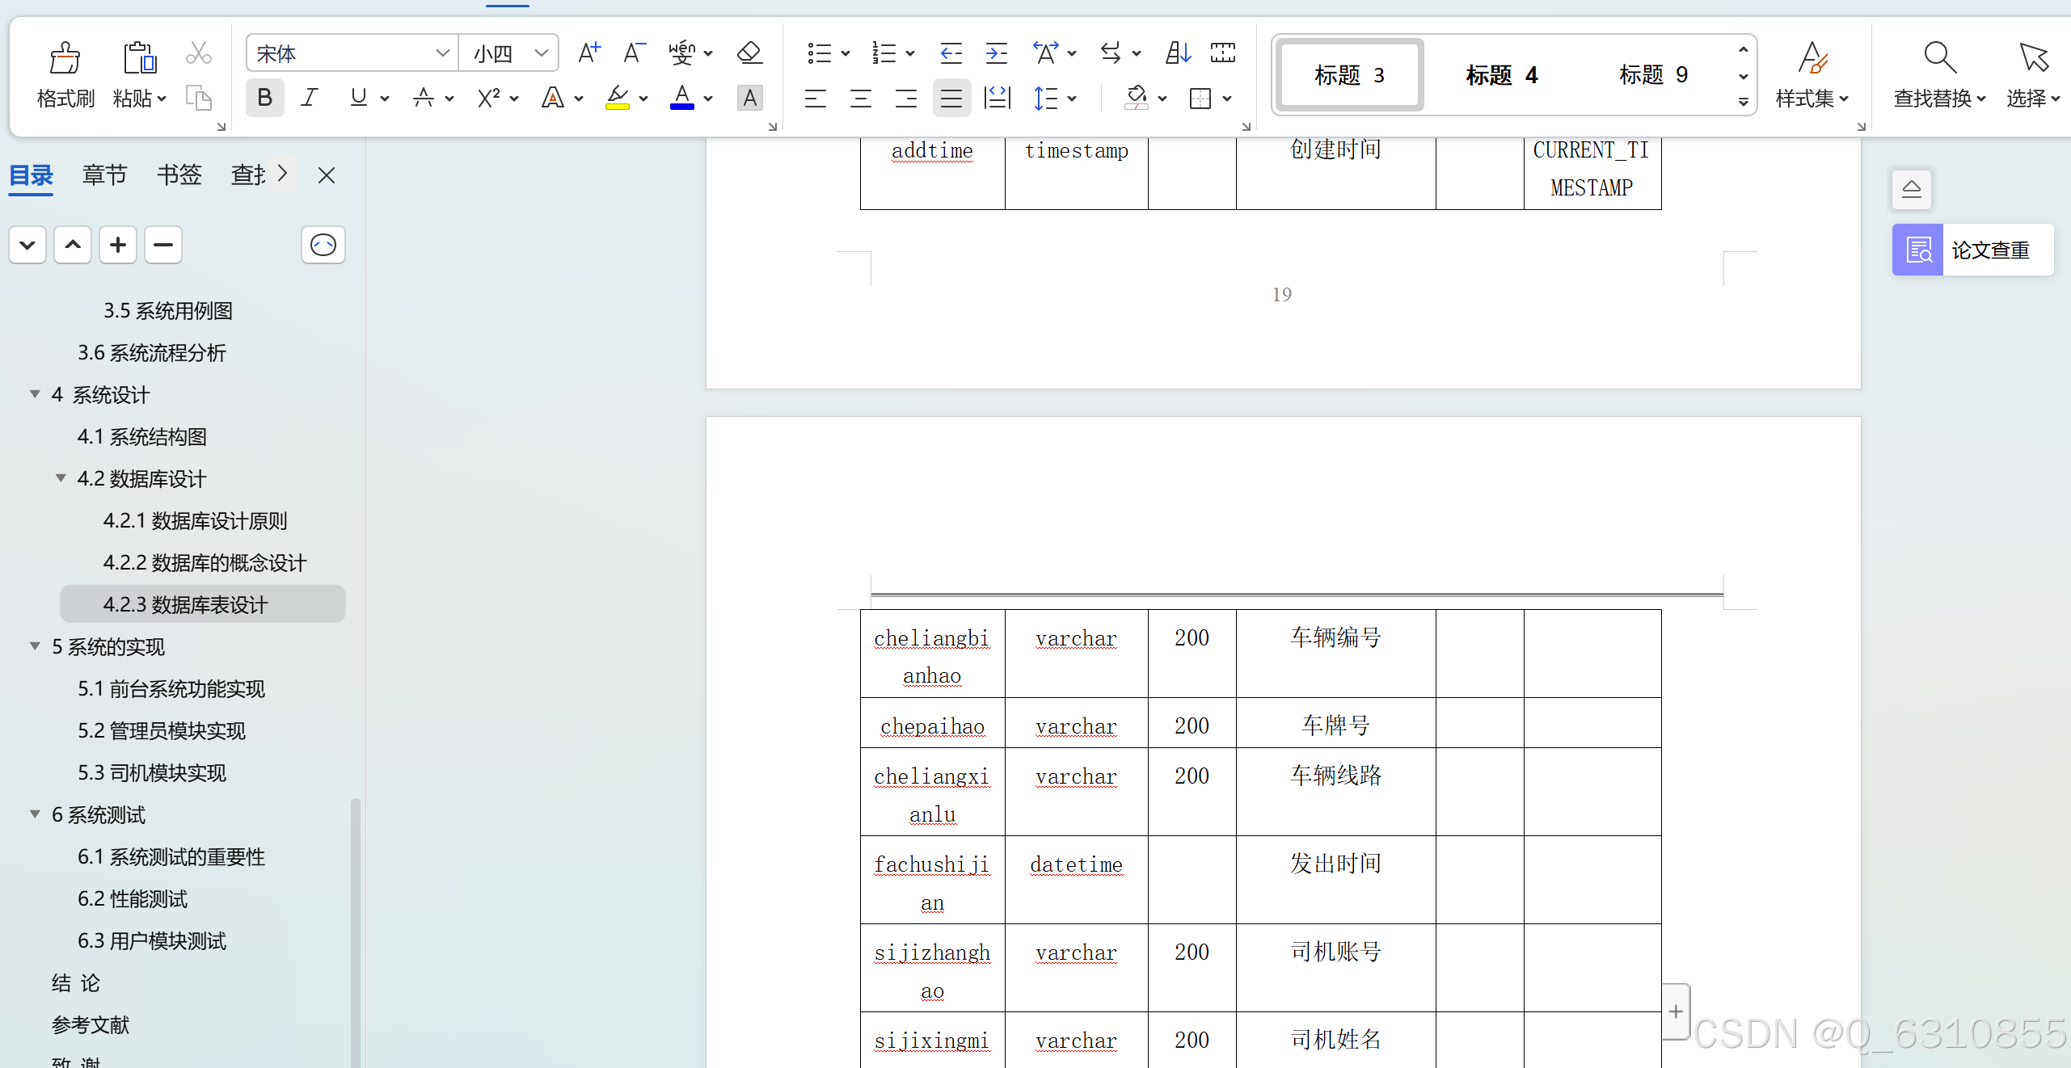Image resolution: width=2071 pixels, height=1068 pixels.
Task: Click the Format Painter (格式刷) icon
Action: point(65,58)
